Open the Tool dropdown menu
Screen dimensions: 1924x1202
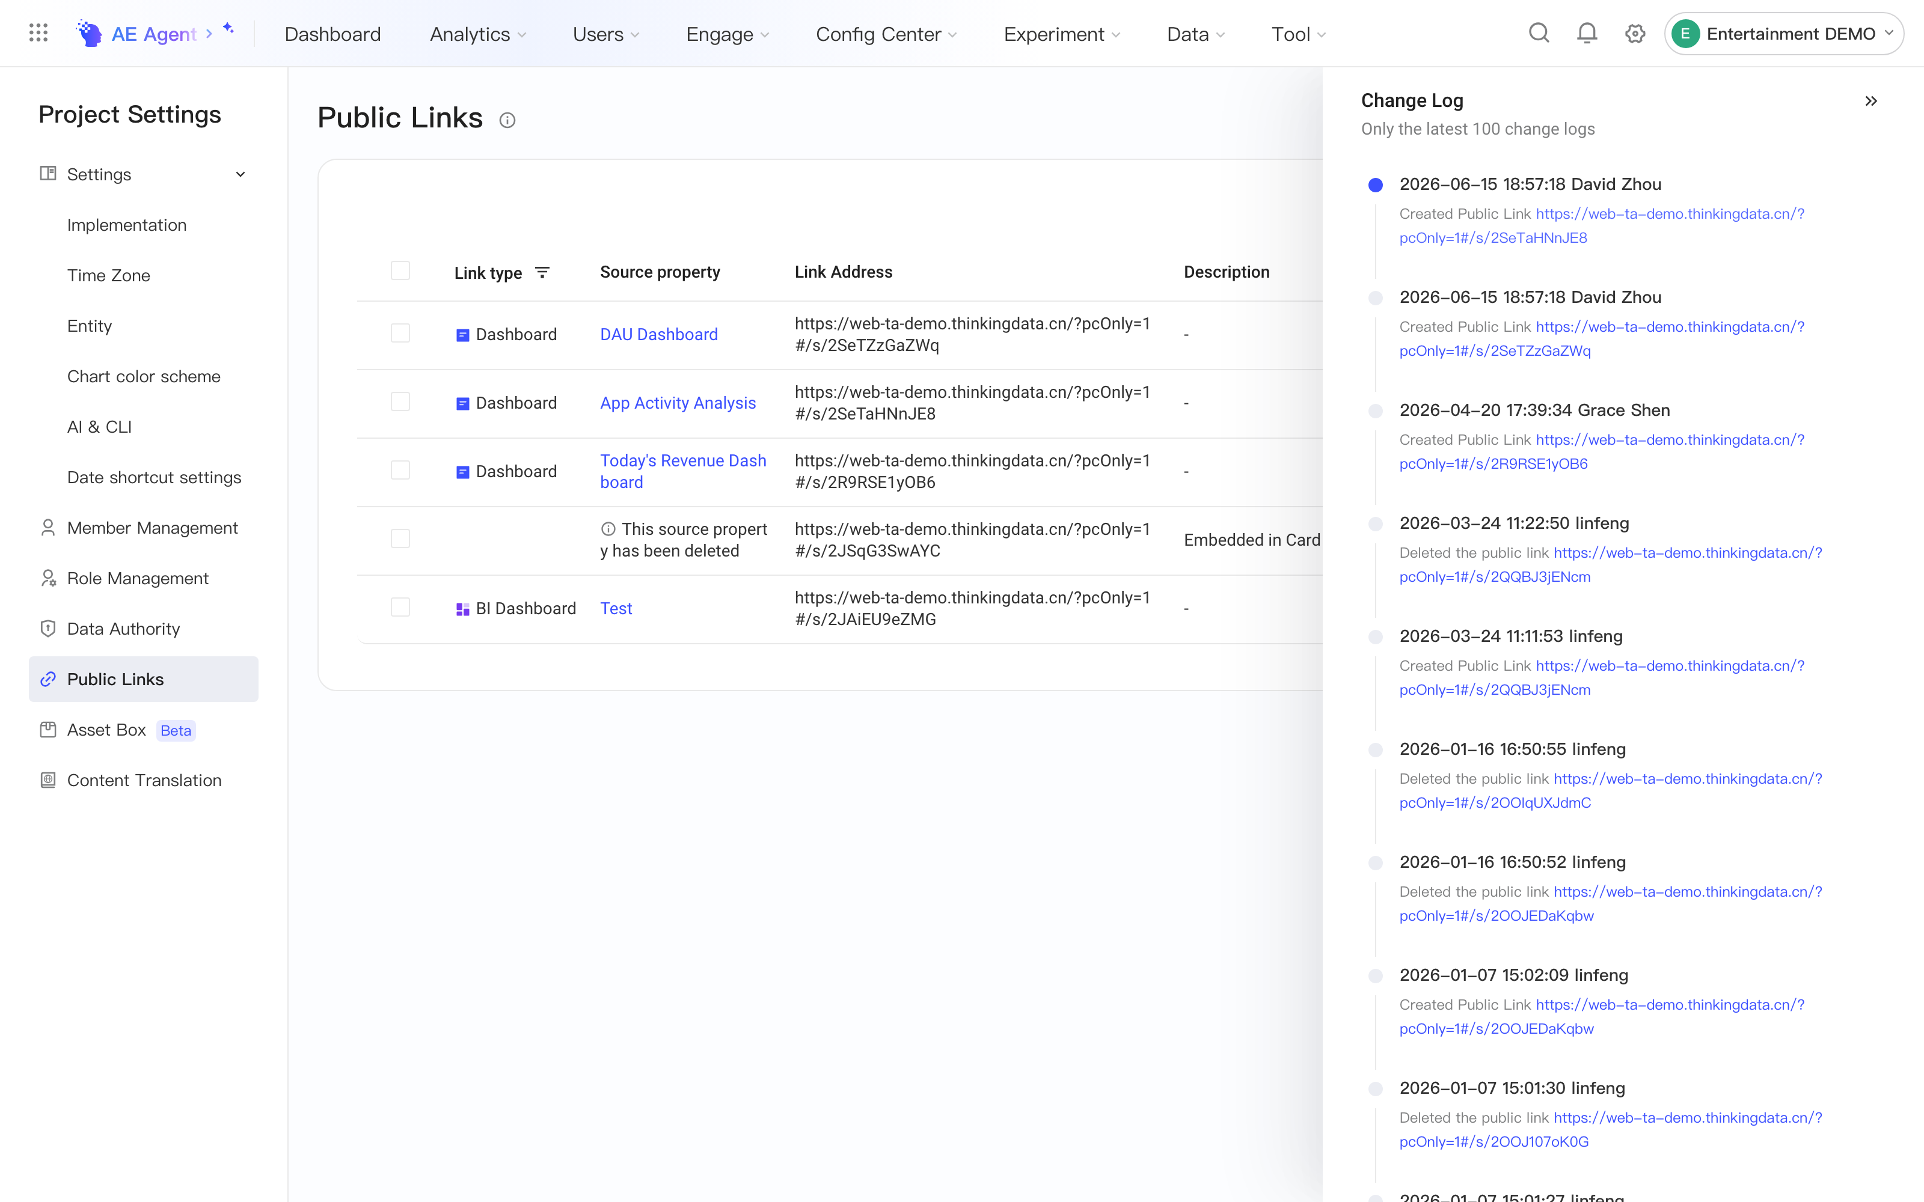(1298, 34)
